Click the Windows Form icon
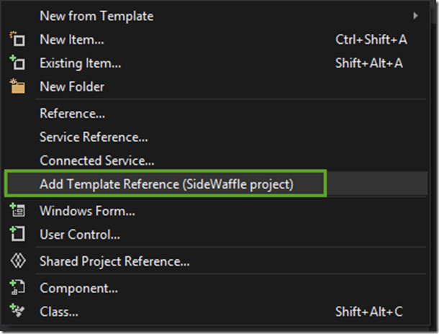Viewport: 439px width, 334px height. 17,210
